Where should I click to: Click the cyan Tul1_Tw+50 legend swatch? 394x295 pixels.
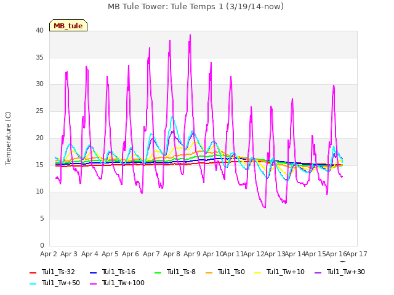pos(33,284)
